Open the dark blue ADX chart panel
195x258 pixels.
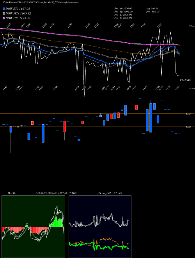tap(100, 227)
